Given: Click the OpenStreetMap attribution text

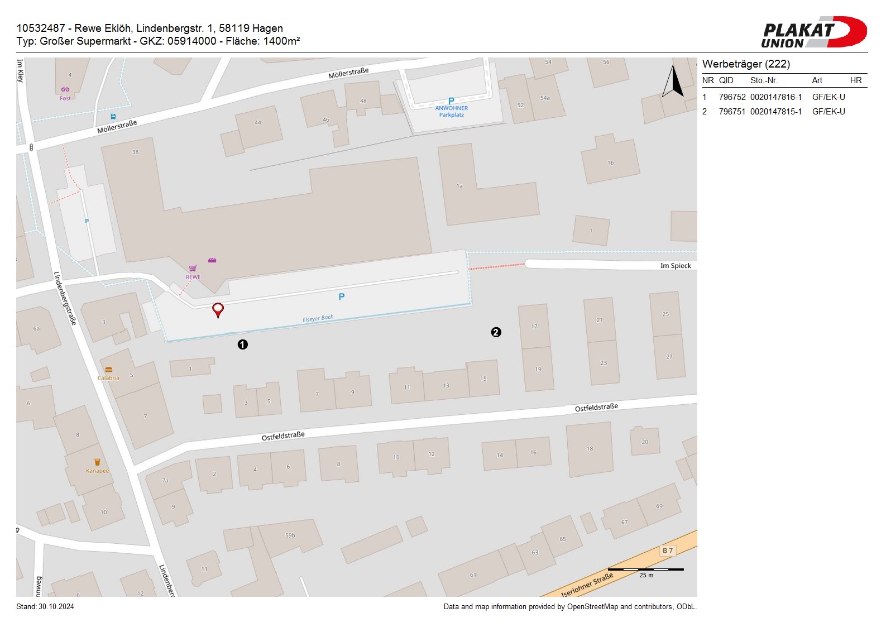Looking at the screenshot, I should (569, 607).
